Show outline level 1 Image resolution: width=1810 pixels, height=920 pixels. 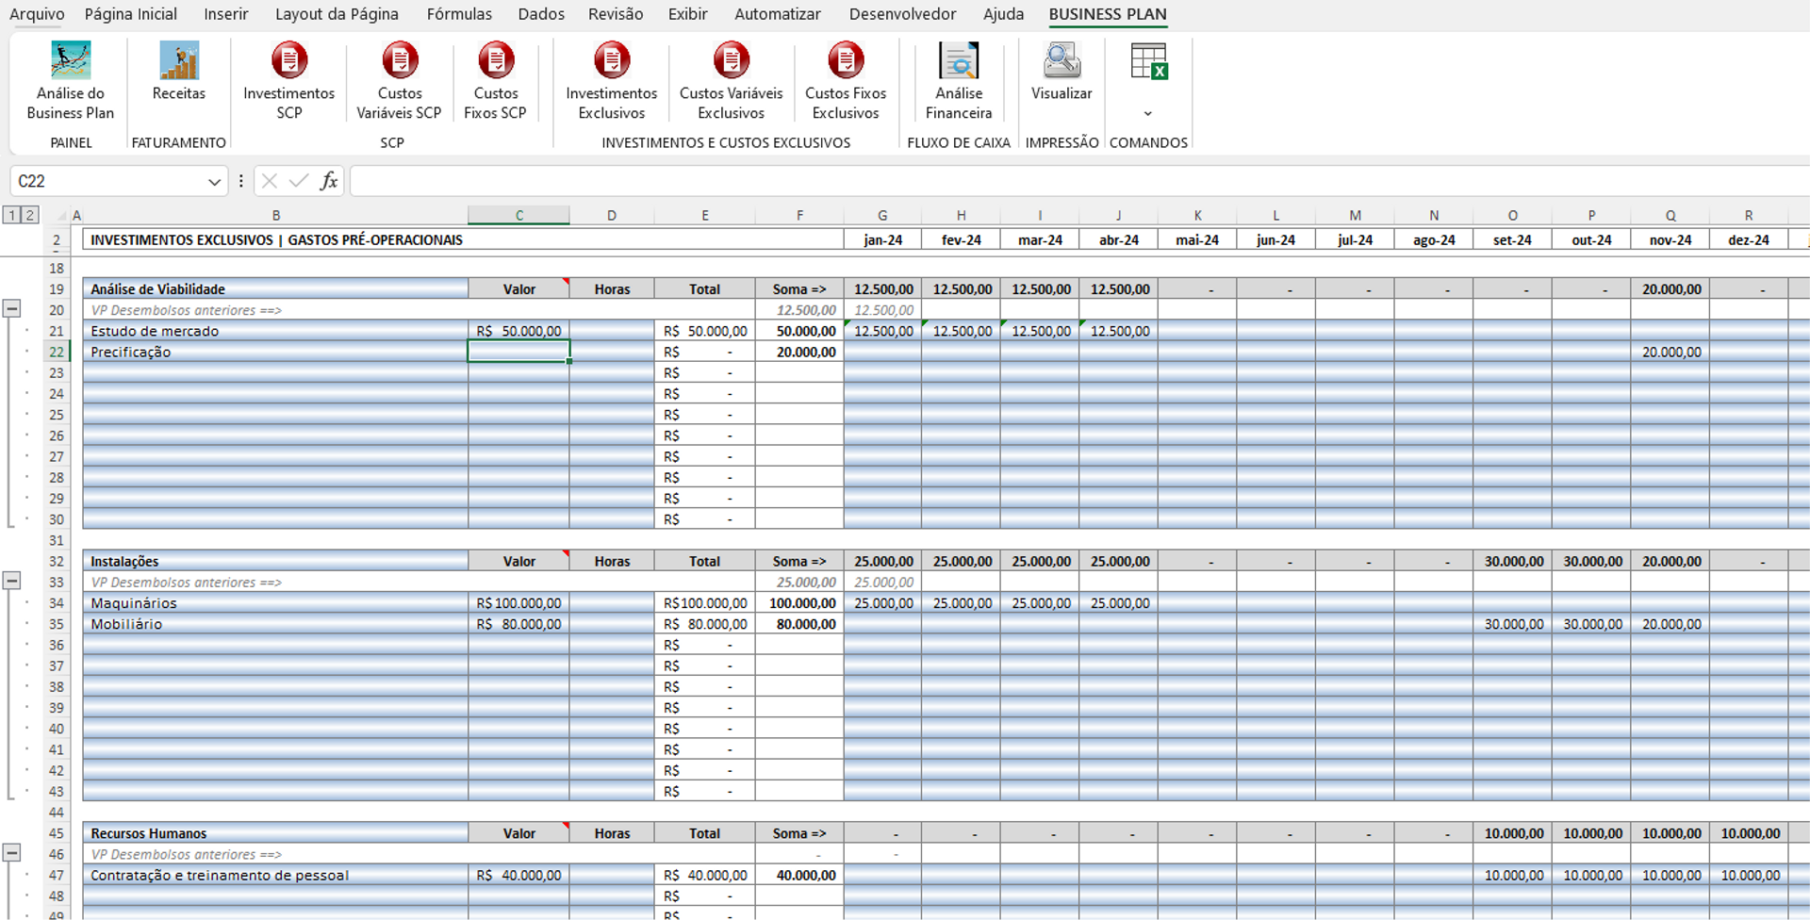point(11,216)
